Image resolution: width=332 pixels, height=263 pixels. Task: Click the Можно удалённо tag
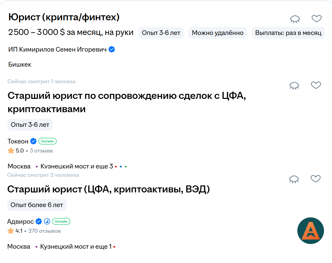point(217,33)
